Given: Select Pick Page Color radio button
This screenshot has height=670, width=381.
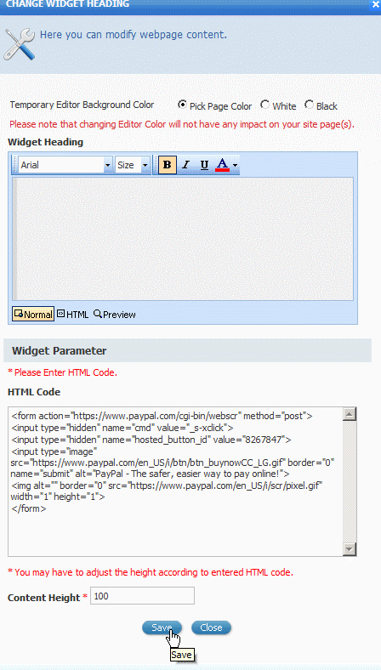Looking at the screenshot, I should tap(182, 105).
